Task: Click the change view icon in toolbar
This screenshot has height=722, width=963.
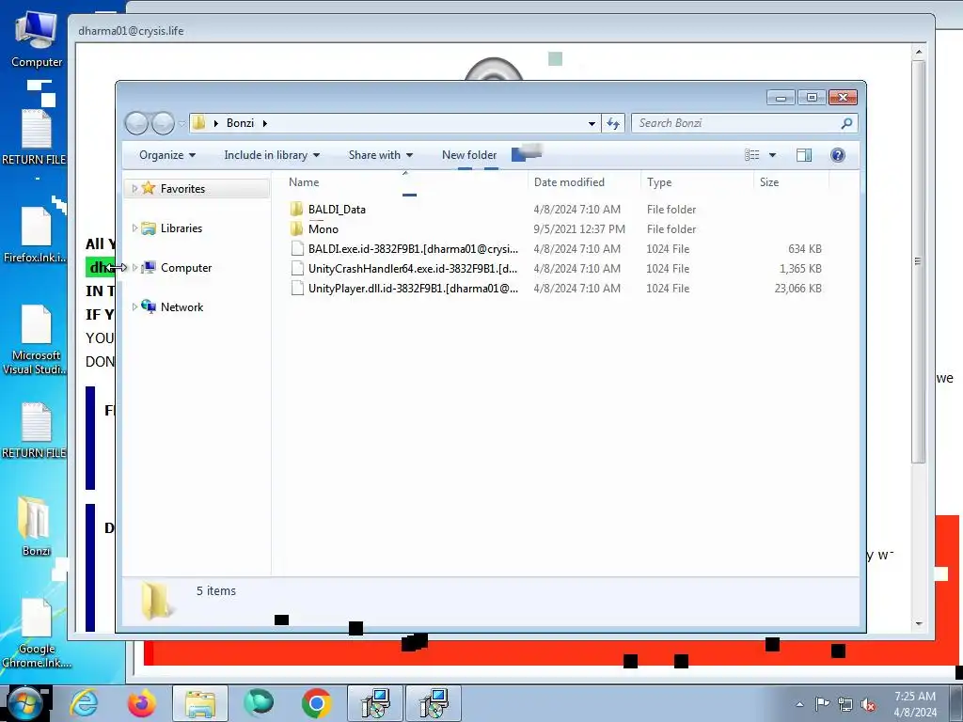Action: tap(751, 155)
